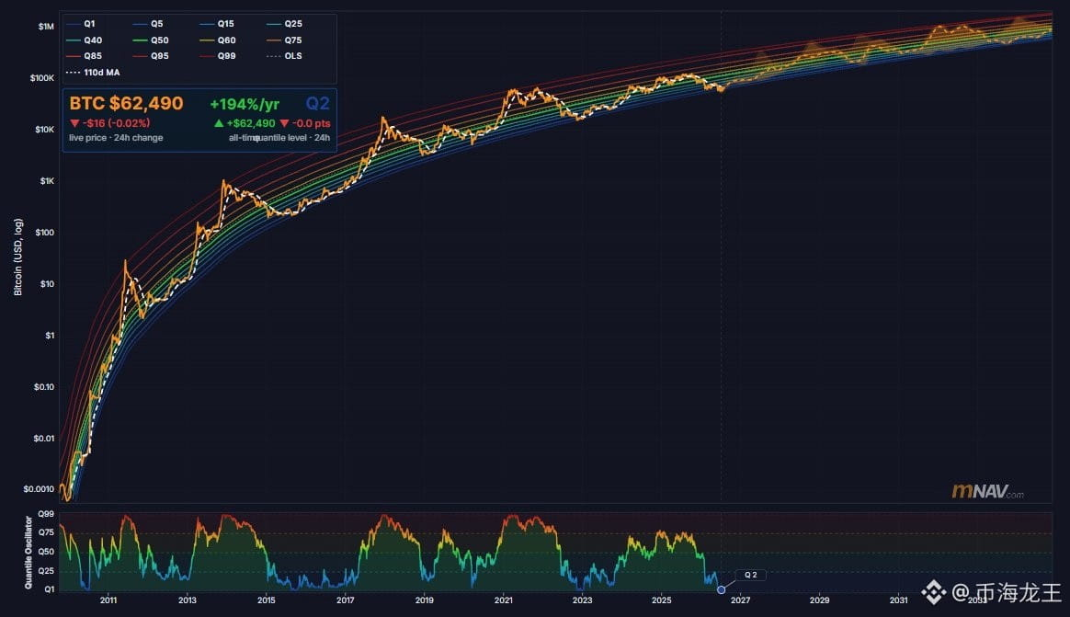Image resolution: width=1070 pixels, height=617 pixels.
Task: Toggle the OLS dashed line legend entry
Action: coord(284,56)
